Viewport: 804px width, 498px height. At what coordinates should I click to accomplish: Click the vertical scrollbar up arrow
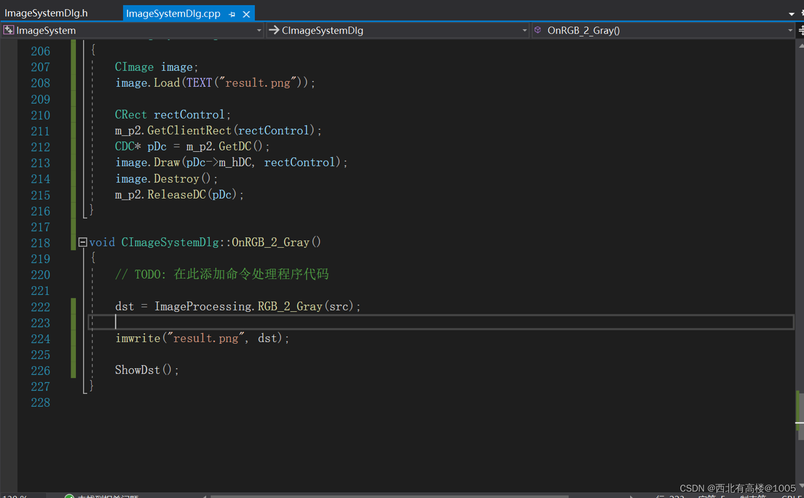tap(801, 45)
